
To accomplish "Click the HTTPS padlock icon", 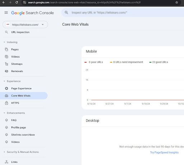I will click(x=6, y=103).
